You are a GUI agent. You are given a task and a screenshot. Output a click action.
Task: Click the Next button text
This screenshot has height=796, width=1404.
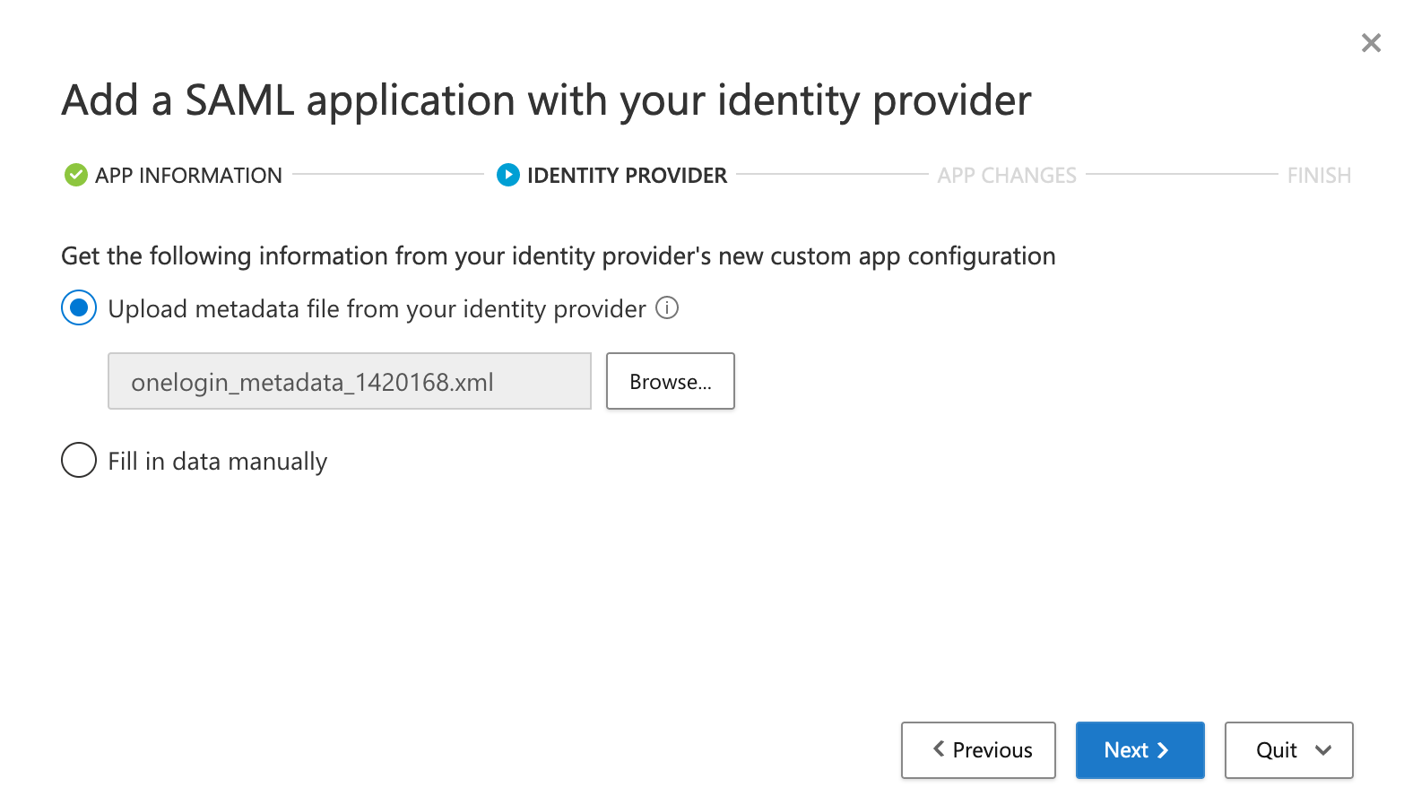[x=1126, y=750]
